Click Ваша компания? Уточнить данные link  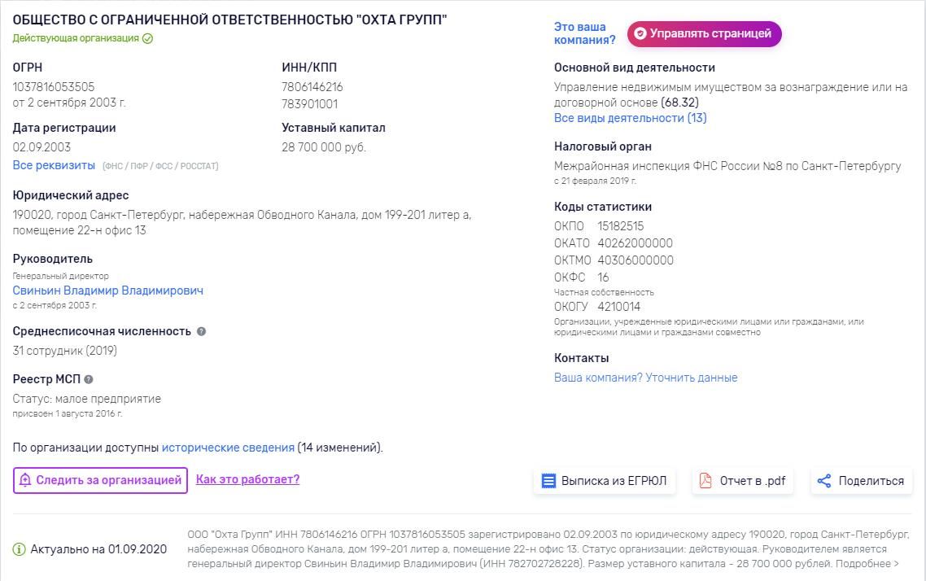point(645,378)
